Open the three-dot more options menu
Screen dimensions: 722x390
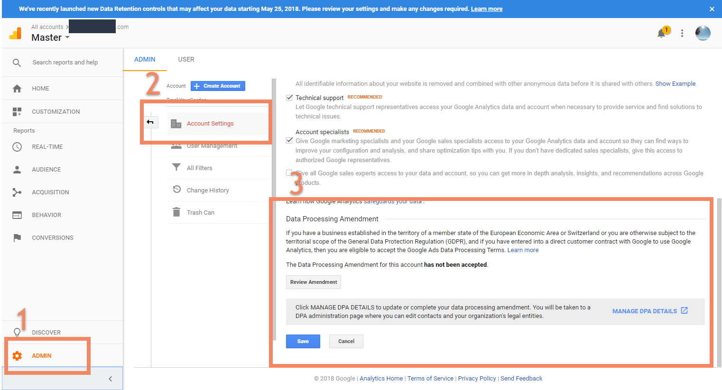(x=682, y=33)
